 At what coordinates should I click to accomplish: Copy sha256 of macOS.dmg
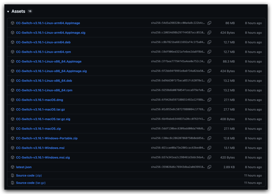tap(209, 100)
